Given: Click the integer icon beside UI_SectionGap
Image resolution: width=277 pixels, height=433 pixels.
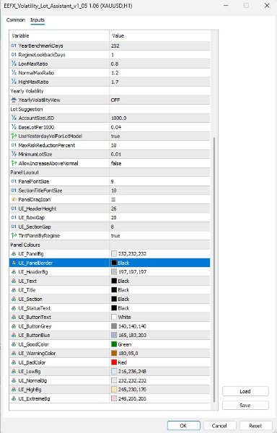Looking at the screenshot, I should click(x=14, y=227).
